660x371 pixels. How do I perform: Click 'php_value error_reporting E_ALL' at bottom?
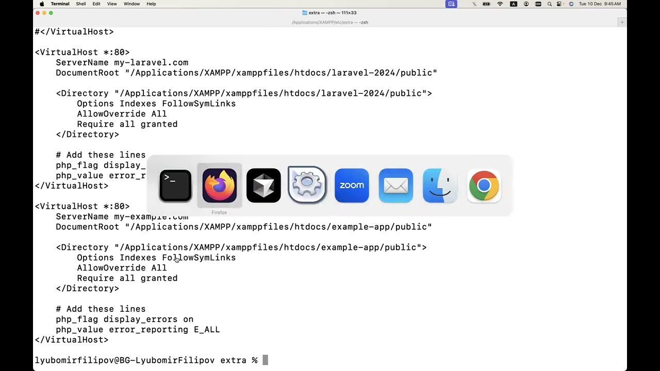click(138, 329)
